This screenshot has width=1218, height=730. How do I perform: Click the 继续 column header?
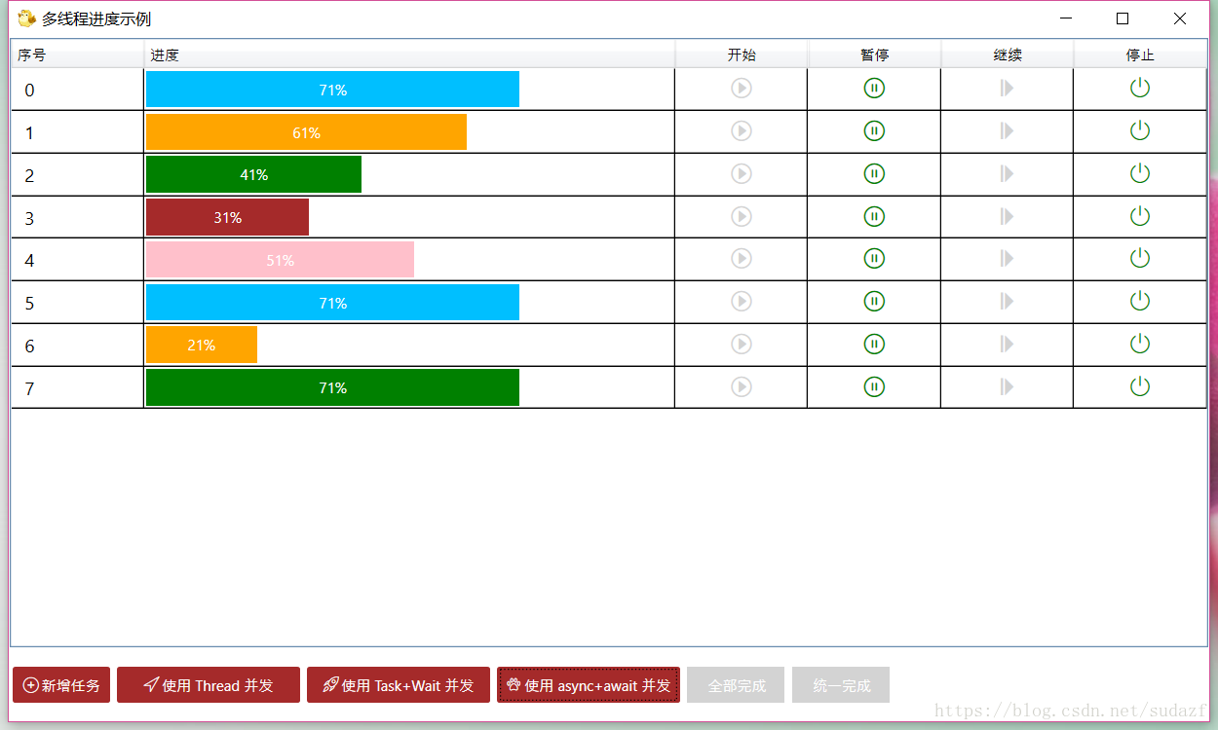1008,55
